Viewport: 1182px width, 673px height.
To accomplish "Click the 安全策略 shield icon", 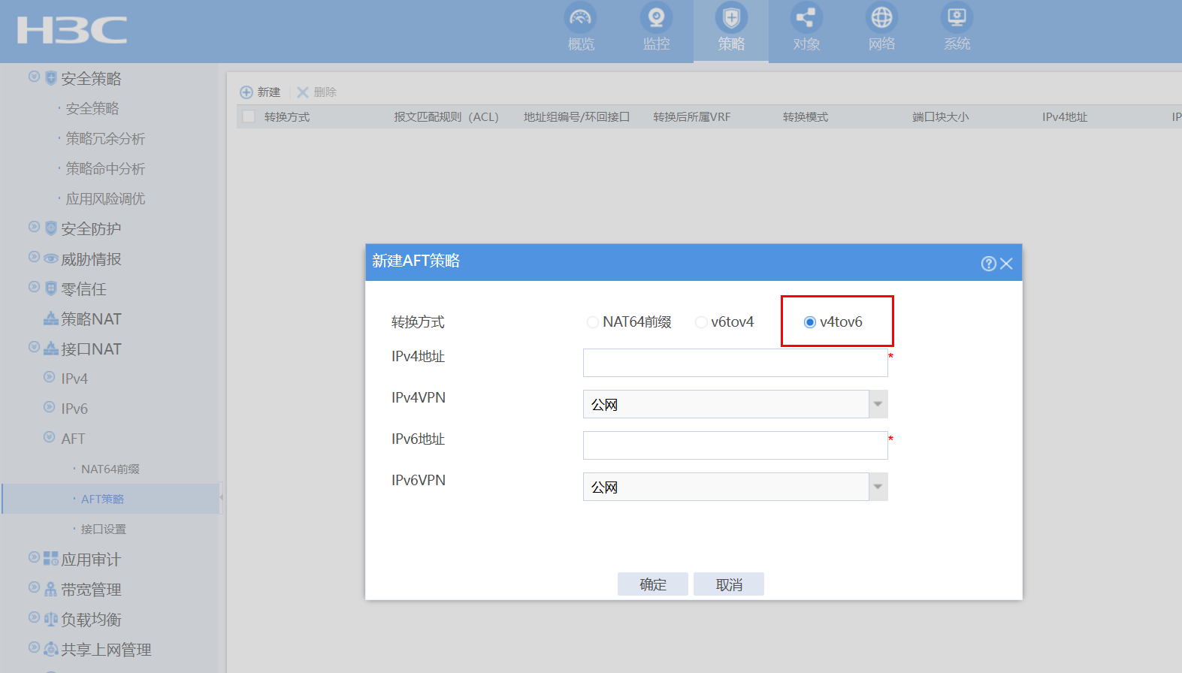I will (x=51, y=78).
